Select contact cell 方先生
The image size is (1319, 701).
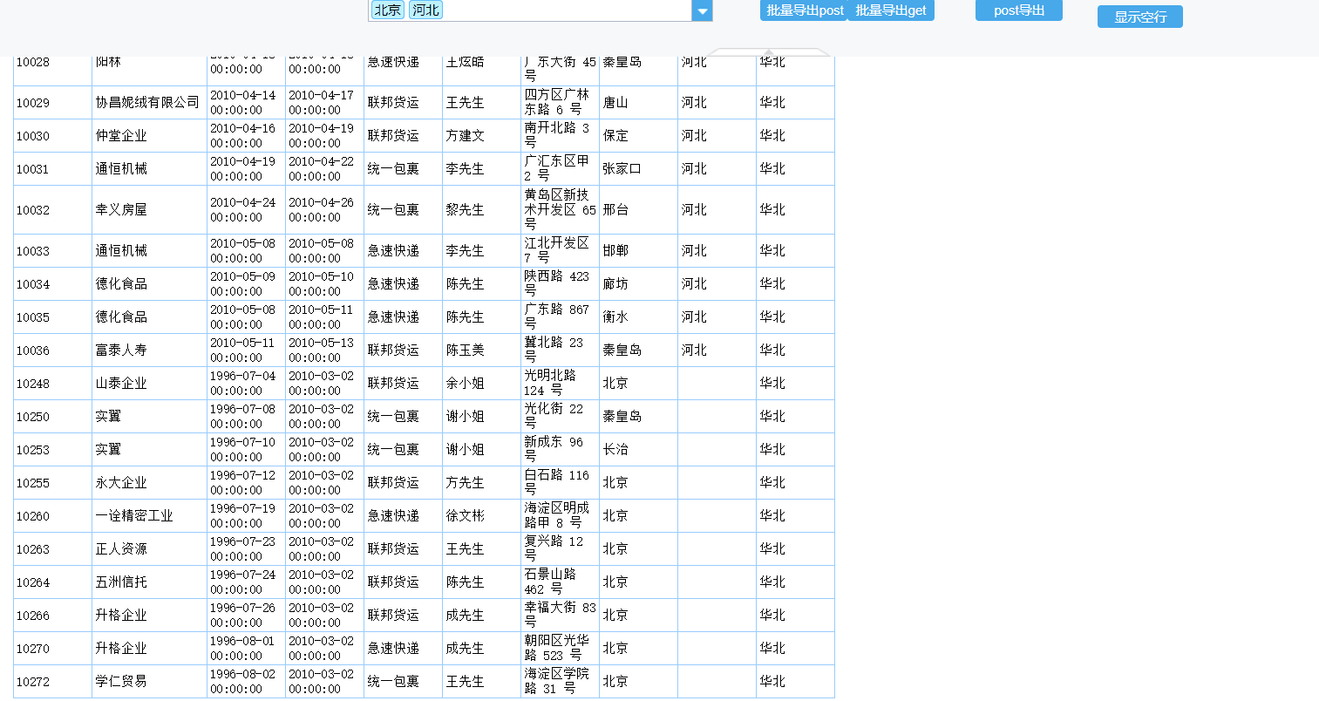481,483
